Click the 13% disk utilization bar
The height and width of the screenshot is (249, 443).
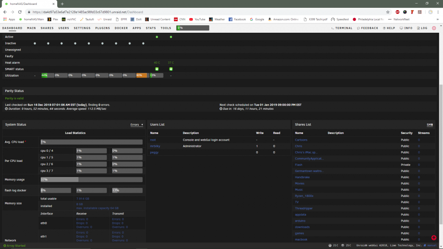pyautogui.click(x=156, y=75)
